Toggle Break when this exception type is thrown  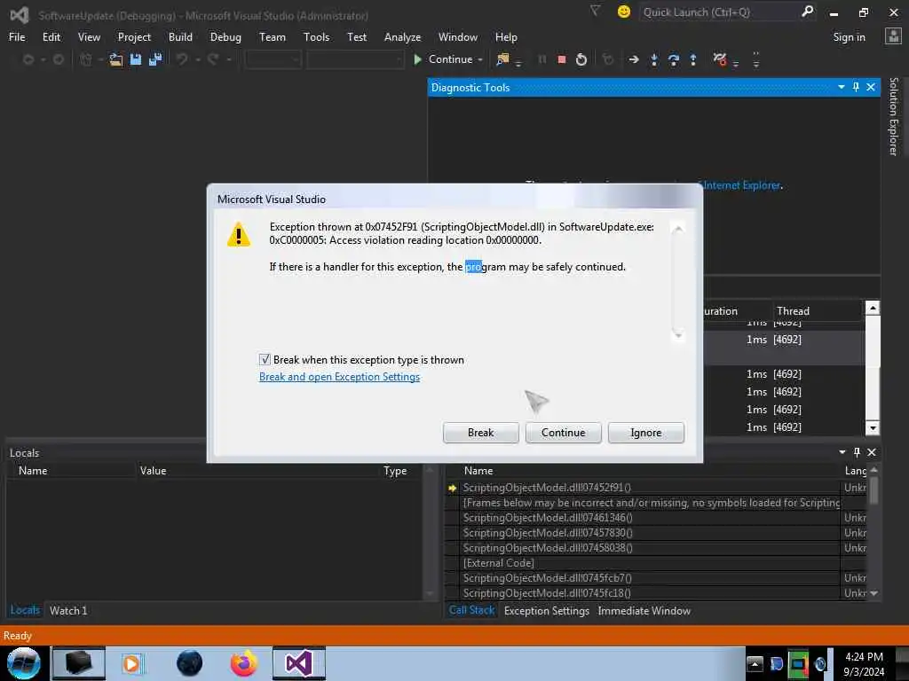(x=265, y=360)
